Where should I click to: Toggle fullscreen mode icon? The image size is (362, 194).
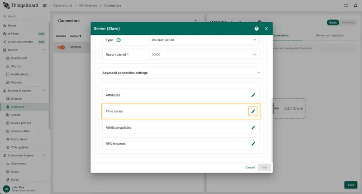coord(346,5)
